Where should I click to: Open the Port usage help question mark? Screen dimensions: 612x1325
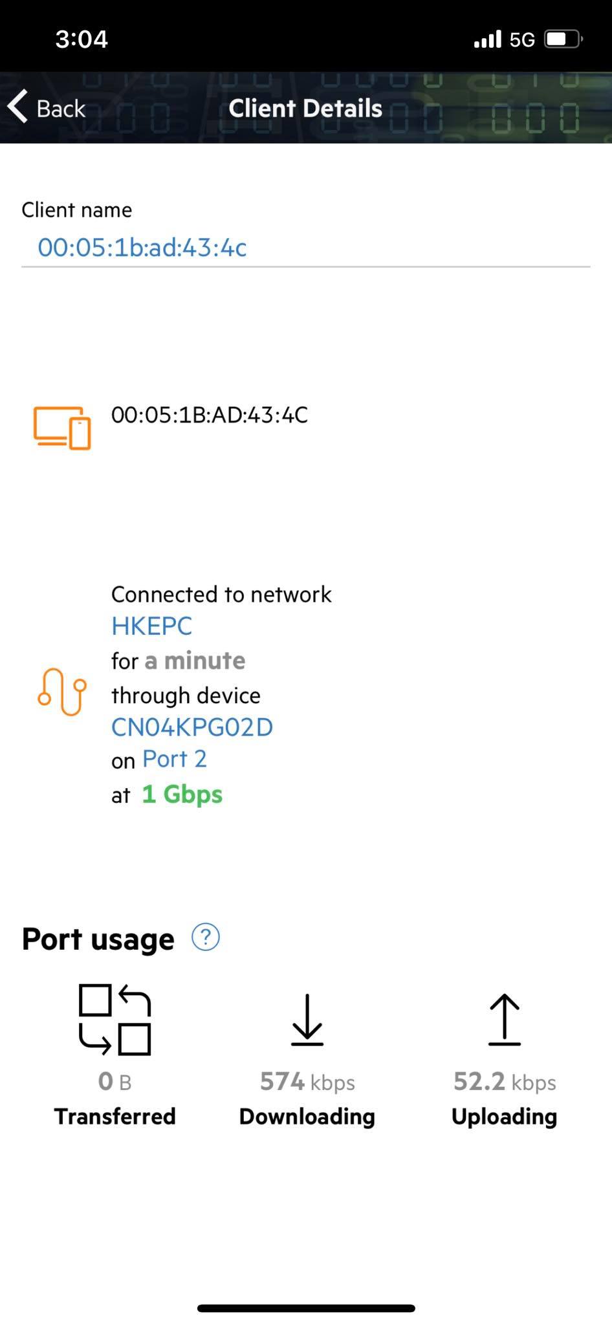206,937
